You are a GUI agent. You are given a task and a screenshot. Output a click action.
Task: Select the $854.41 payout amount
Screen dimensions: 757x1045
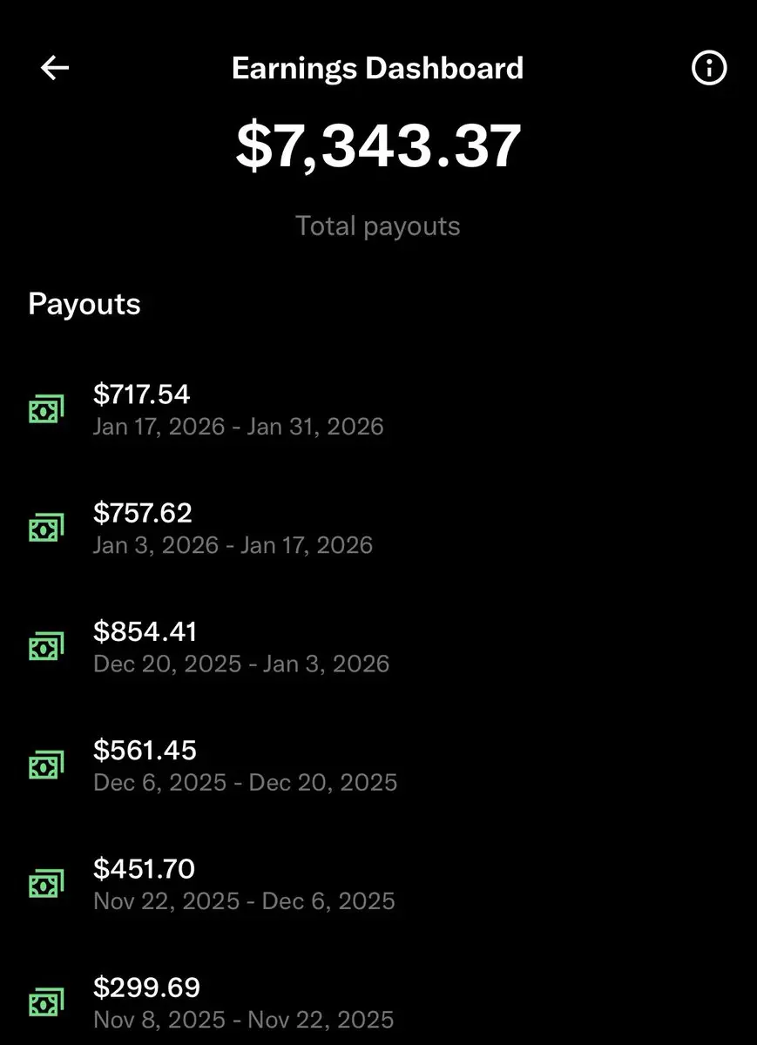(145, 631)
